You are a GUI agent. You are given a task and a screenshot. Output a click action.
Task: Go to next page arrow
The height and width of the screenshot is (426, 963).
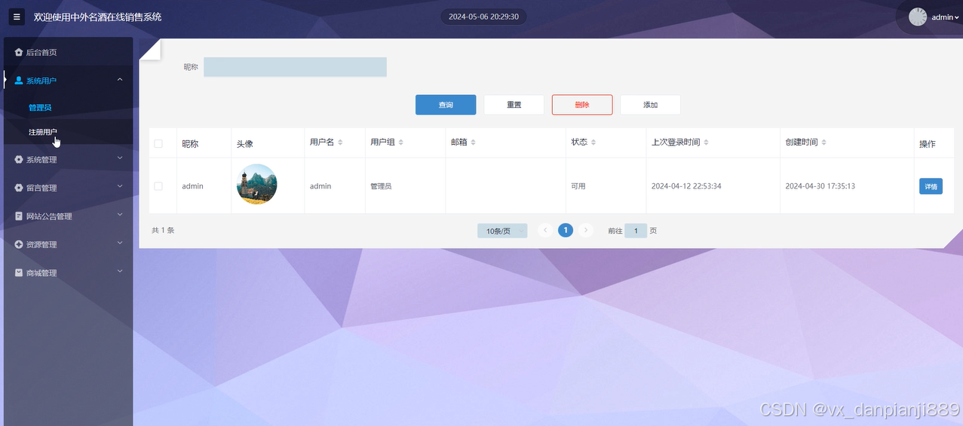(586, 231)
